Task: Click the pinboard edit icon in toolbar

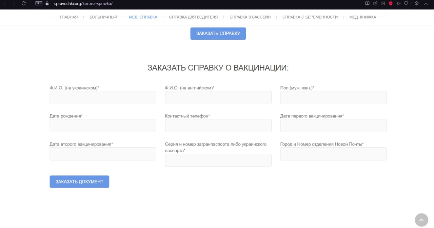Action: 375,3
